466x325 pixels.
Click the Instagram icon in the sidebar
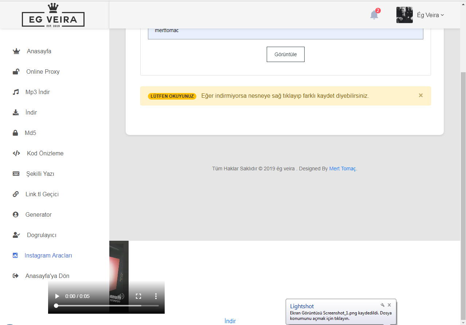15,255
